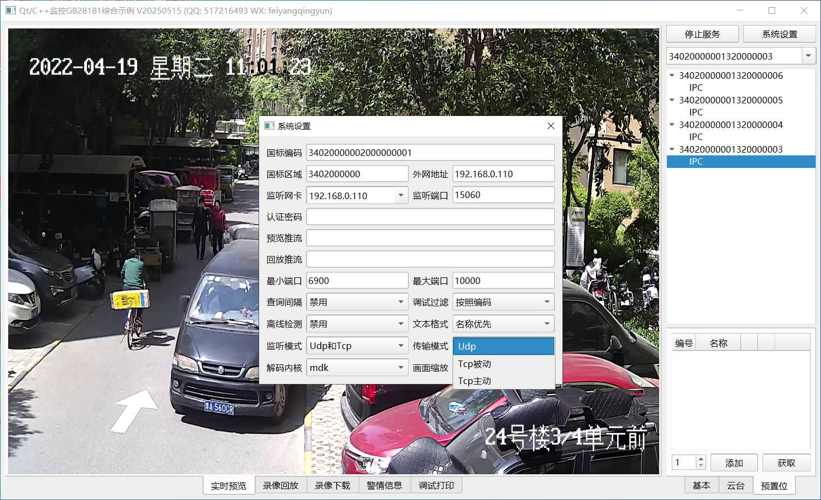Select the IPC under 34020000001320000004
The width and height of the screenshot is (821, 500).
(x=696, y=137)
